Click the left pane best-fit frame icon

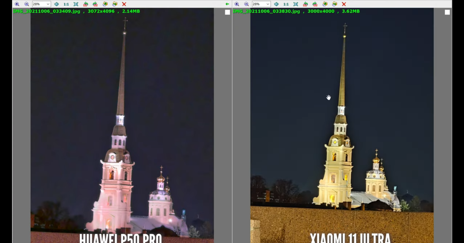click(x=76, y=4)
